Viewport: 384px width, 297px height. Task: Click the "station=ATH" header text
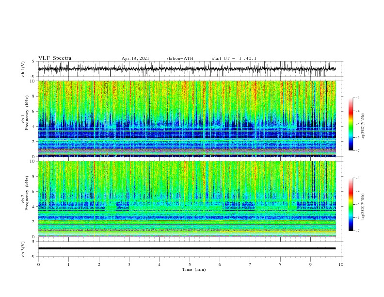180,58
